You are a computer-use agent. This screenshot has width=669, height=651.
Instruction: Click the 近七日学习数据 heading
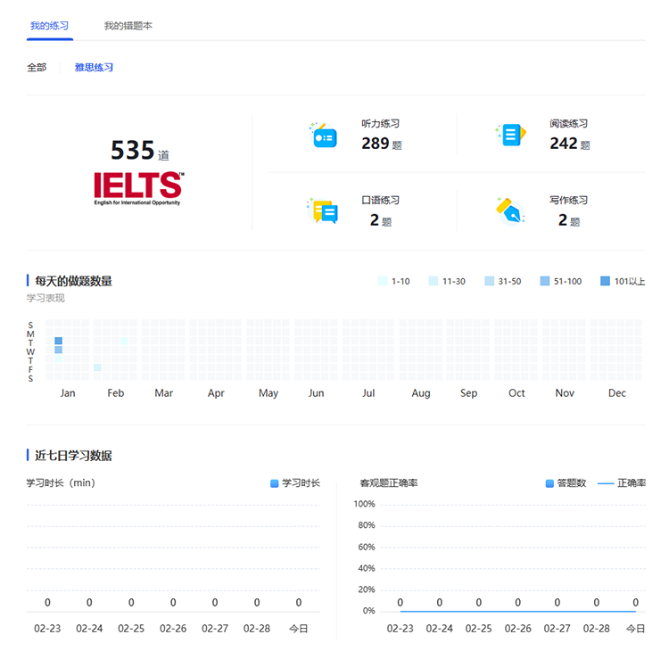tap(73, 456)
